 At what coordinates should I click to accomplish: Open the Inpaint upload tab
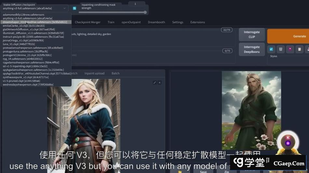point(94,74)
